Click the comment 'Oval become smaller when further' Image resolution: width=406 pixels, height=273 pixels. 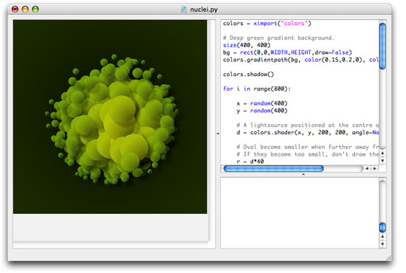(308, 147)
